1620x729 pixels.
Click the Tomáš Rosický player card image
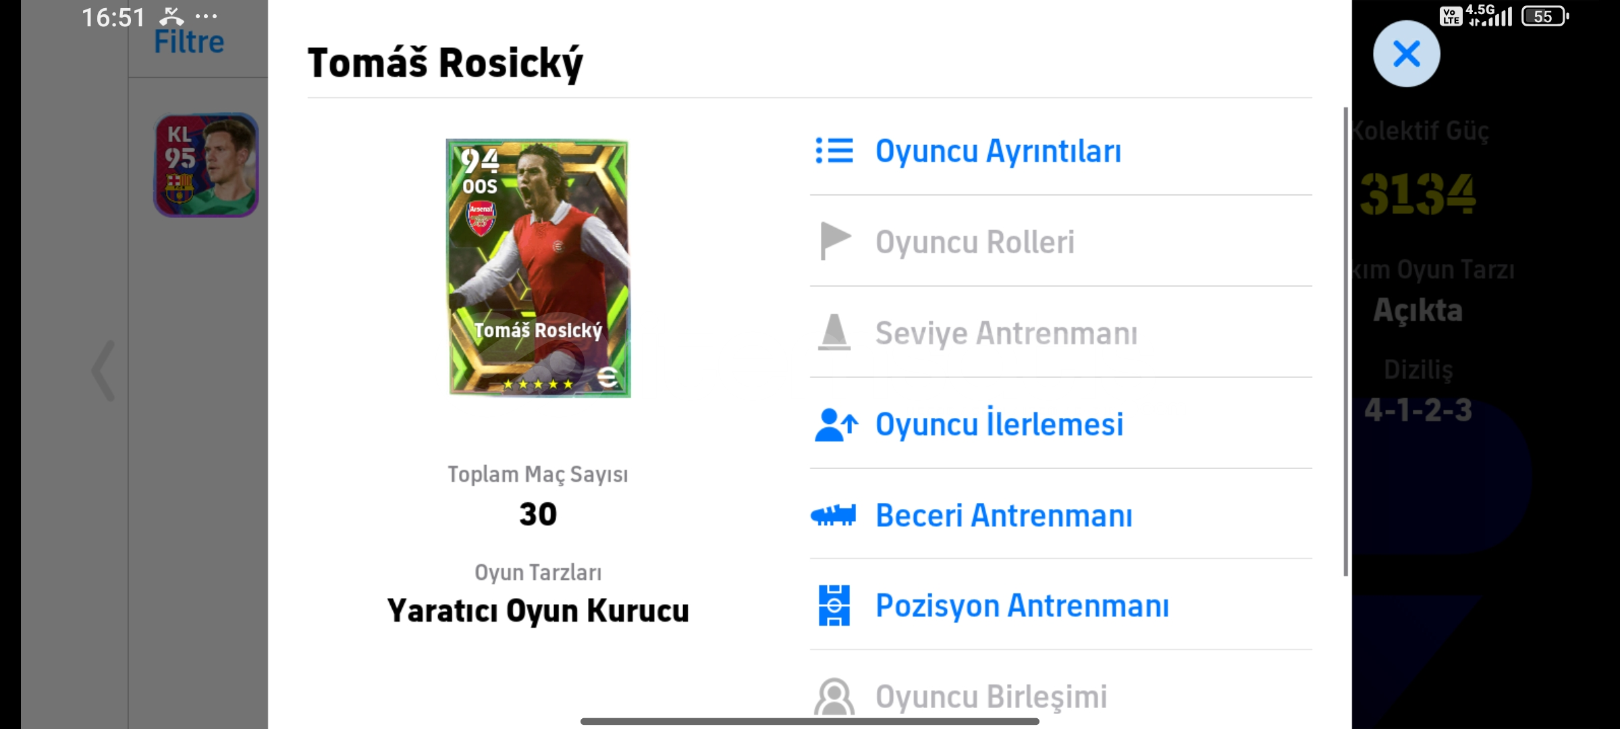pyautogui.click(x=539, y=268)
